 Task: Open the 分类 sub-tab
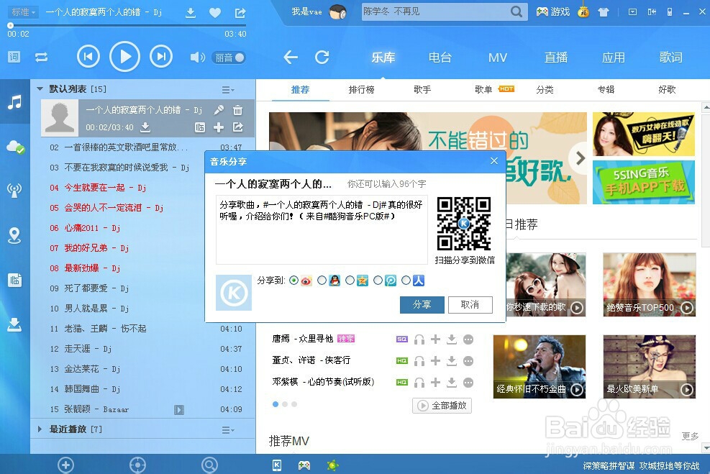pyautogui.click(x=545, y=90)
